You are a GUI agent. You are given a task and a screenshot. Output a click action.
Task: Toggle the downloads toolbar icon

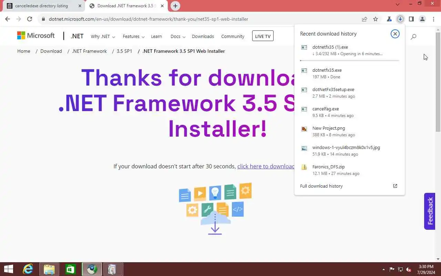pyautogui.click(x=400, y=19)
